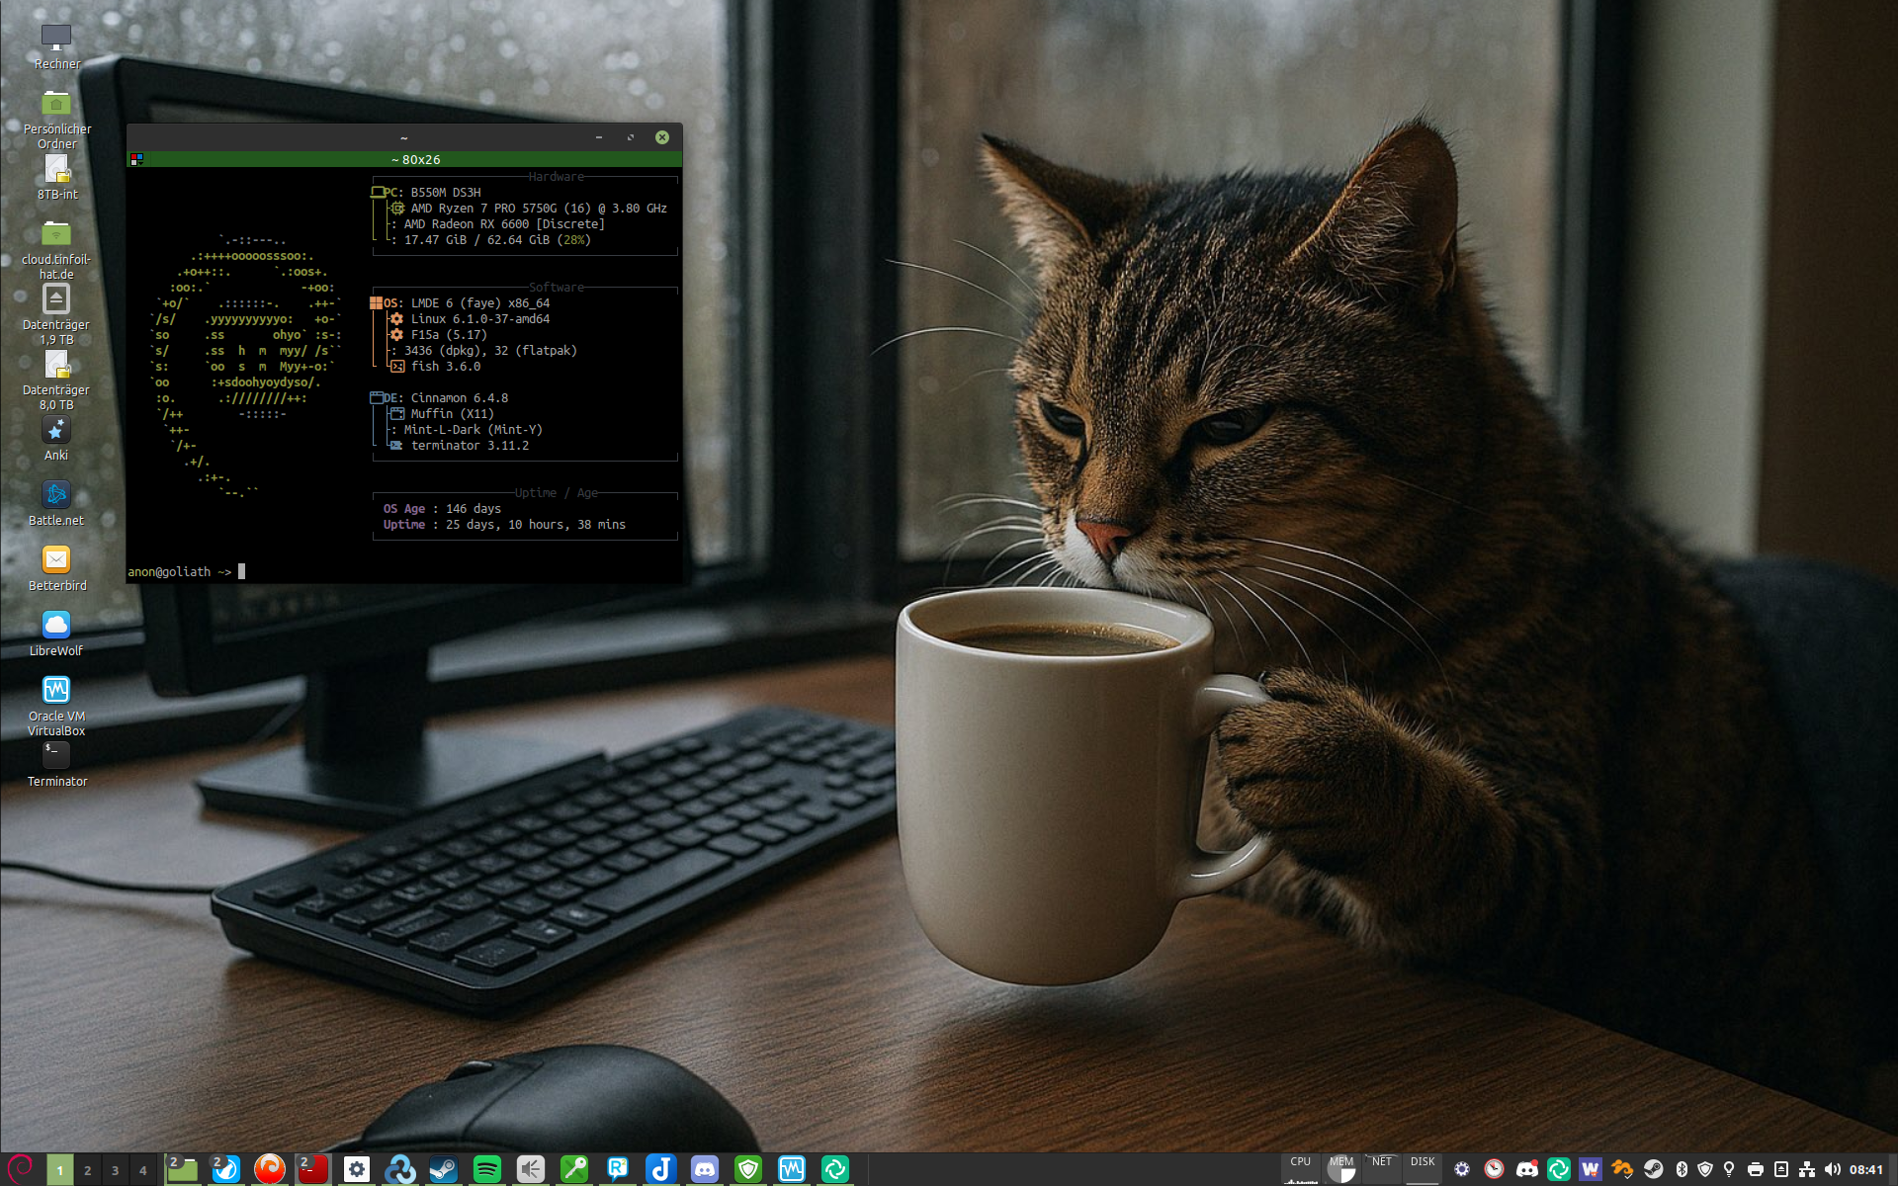This screenshot has width=1898, height=1186.
Task: Minimize the terminal window
Action: click(599, 137)
